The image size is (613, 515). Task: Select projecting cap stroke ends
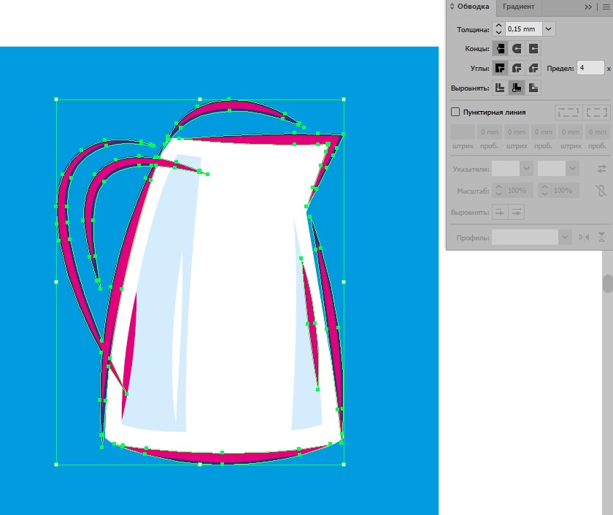point(533,48)
